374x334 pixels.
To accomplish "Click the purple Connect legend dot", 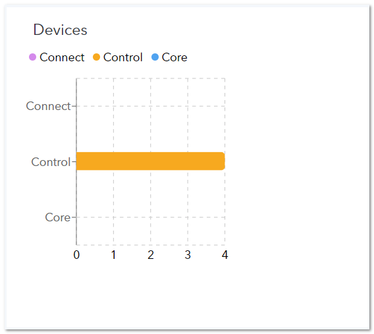I will [32, 57].
